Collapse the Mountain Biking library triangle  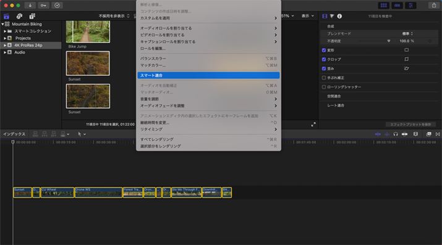[x=2, y=24]
